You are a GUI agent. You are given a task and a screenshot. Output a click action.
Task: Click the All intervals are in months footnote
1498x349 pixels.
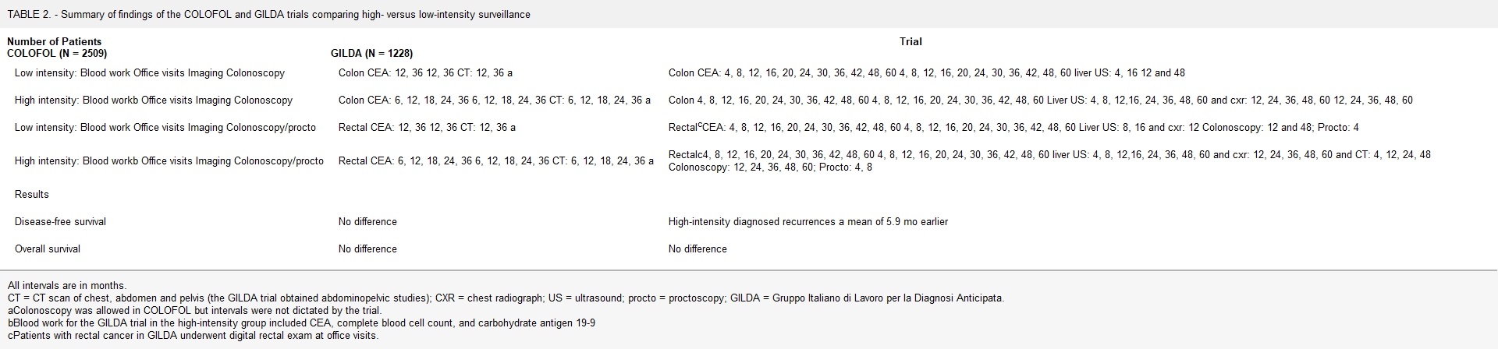click(x=67, y=286)
